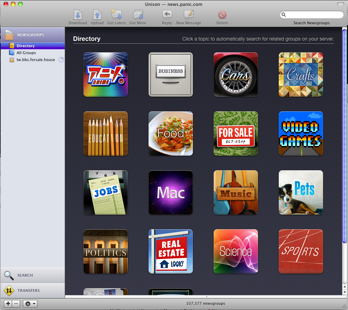Screen dimensions: 348x310
Task: Open the Politics directory topic
Action: click(x=105, y=251)
